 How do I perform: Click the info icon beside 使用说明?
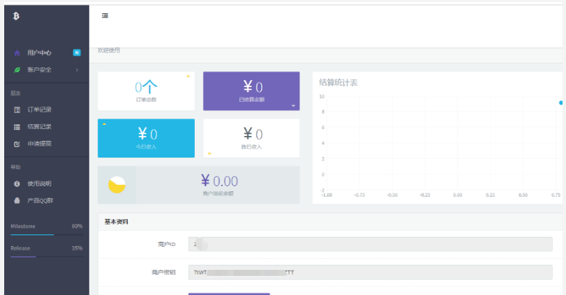(x=17, y=183)
